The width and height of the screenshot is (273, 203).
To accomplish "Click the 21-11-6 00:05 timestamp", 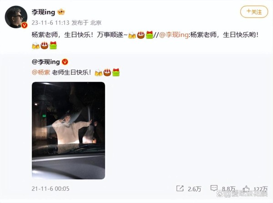I will pyautogui.click(x=51, y=188).
